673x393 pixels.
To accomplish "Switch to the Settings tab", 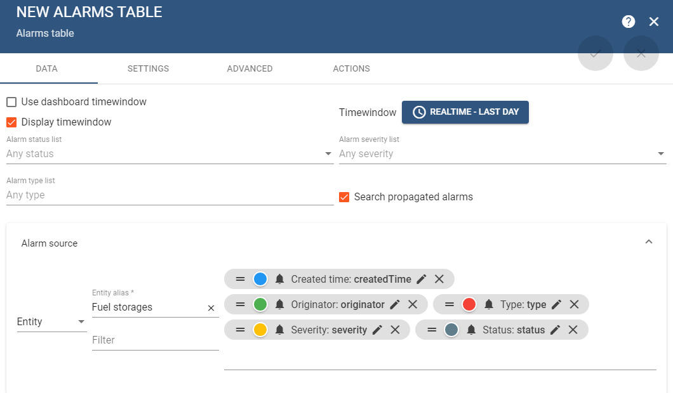I will pos(148,68).
